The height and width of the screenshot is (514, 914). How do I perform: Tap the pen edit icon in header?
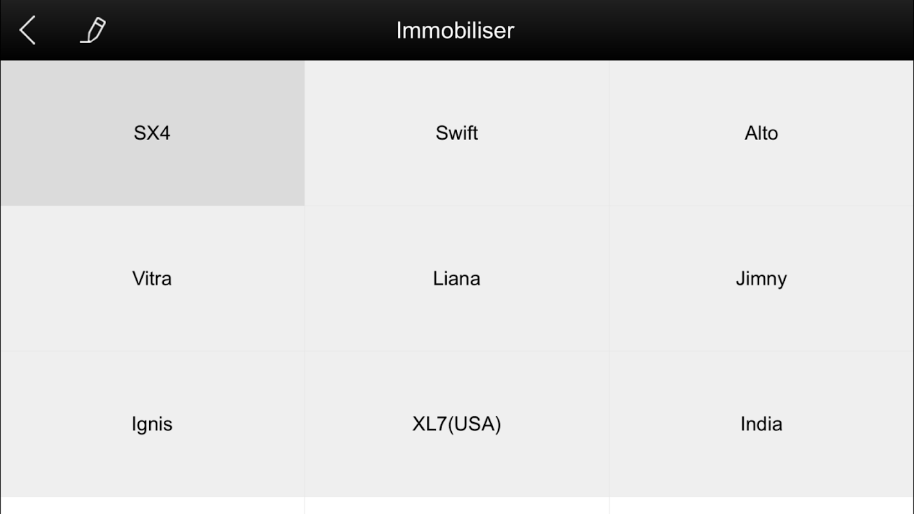coord(93,30)
